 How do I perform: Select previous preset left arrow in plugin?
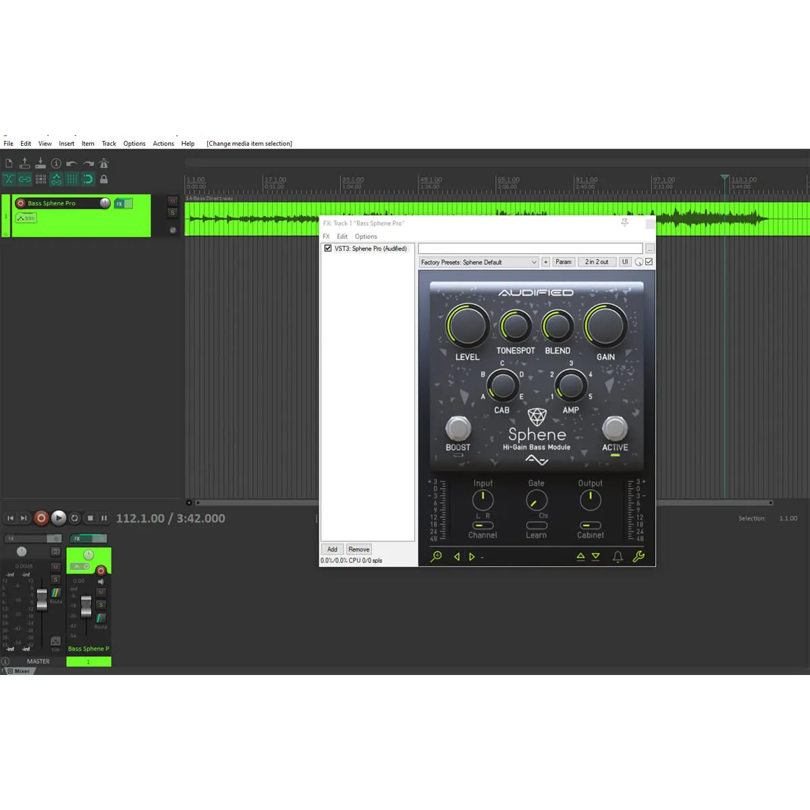(457, 557)
